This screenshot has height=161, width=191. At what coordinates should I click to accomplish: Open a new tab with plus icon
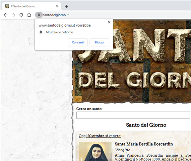click(66, 6)
